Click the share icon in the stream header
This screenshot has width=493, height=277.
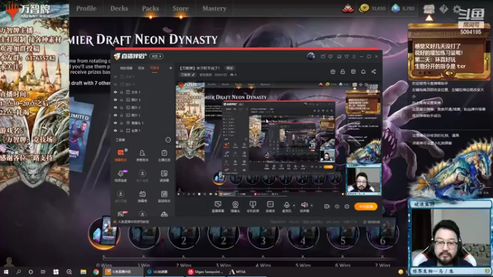[373, 71]
